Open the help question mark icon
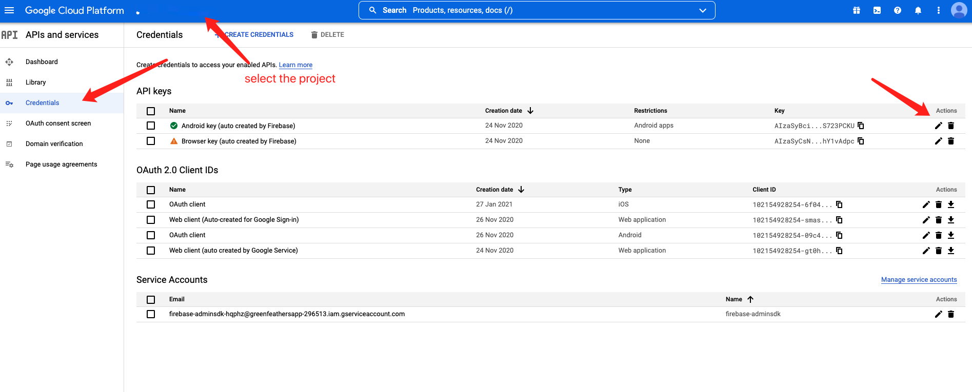Image resolution: width=972 pixels, height=392 pixels. (898, 10)
